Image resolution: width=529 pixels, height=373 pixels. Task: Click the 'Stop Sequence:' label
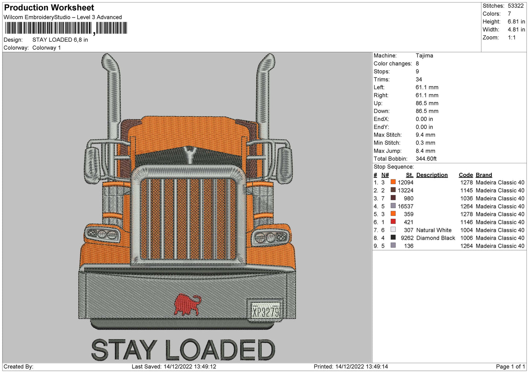pyautogui.click(x=394, y=167)
